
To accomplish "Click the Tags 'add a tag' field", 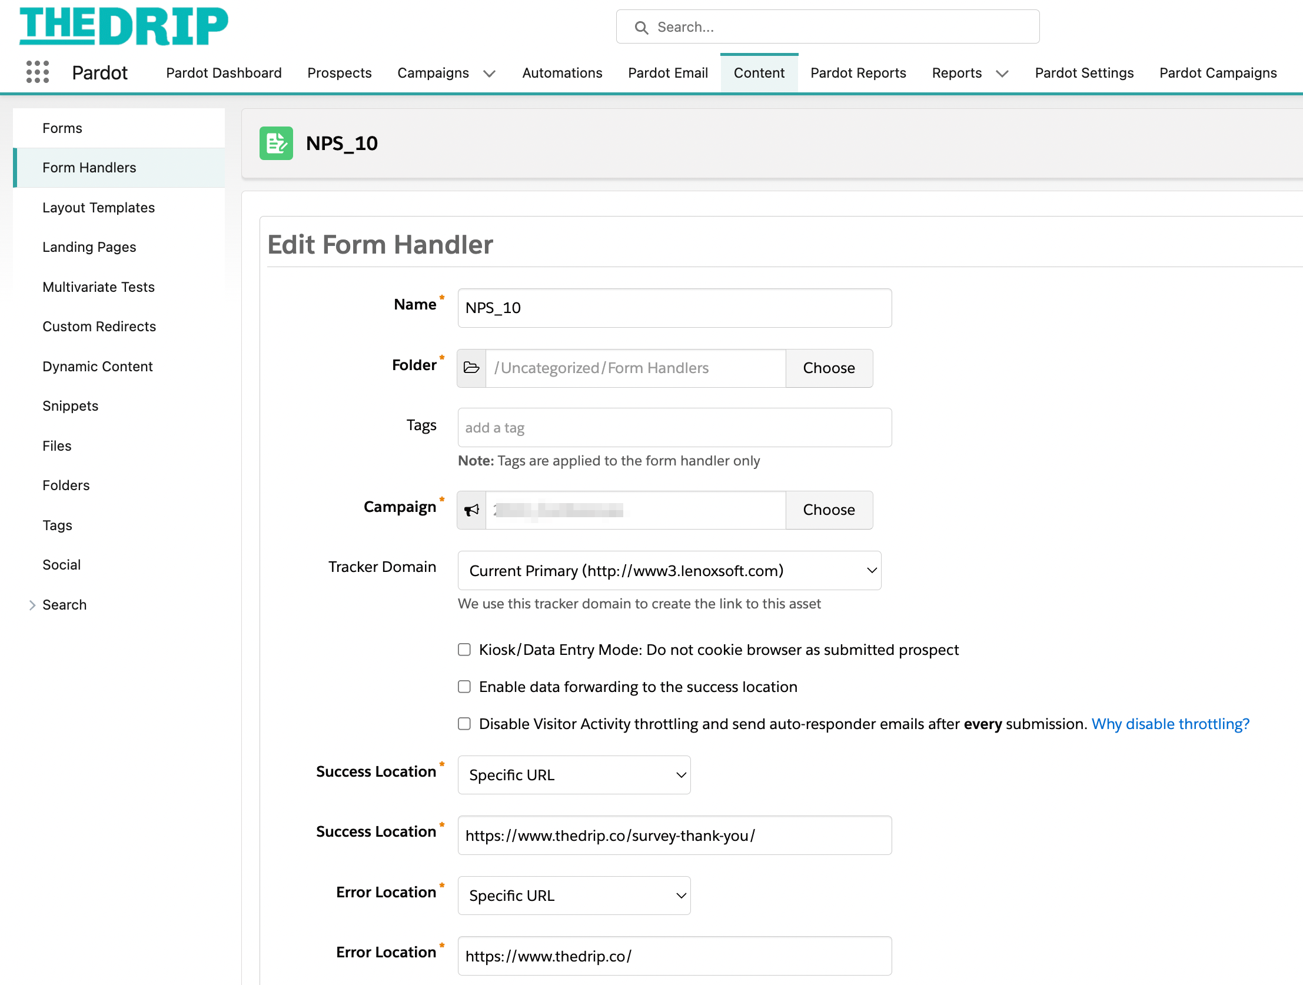I will pos(674,428).
